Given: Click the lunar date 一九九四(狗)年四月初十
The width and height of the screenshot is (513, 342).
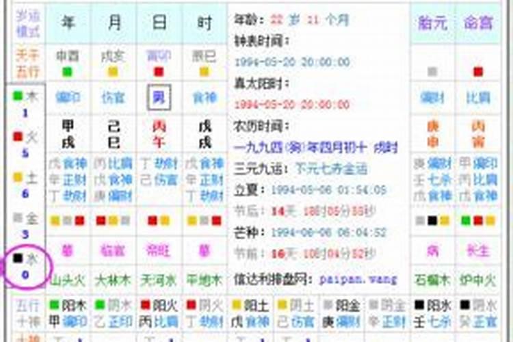Looking at the screenshot, I should [301, 148].
